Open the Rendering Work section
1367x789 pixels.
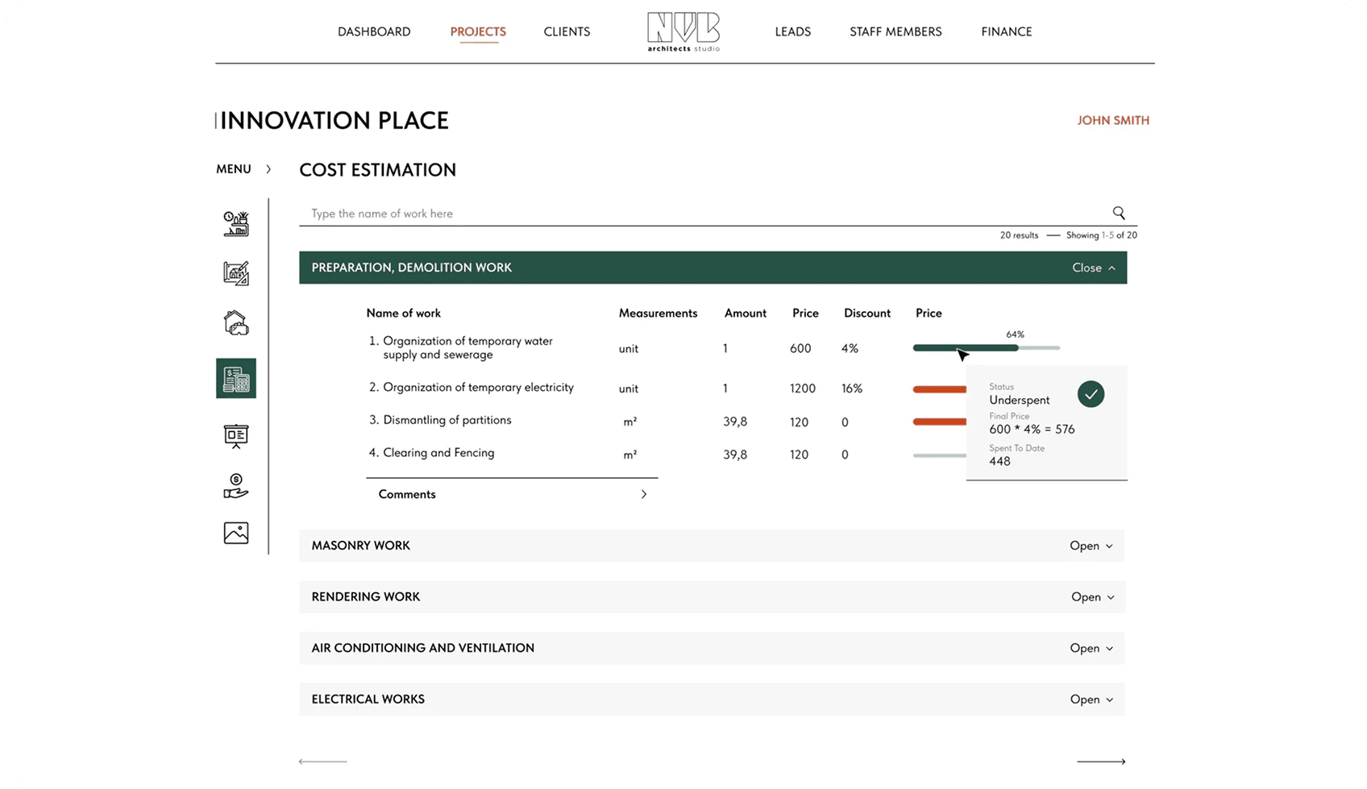1091,597
